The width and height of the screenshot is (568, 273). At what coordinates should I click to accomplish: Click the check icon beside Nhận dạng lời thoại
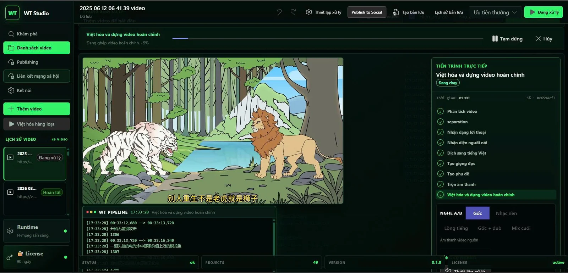coord(441,132)
